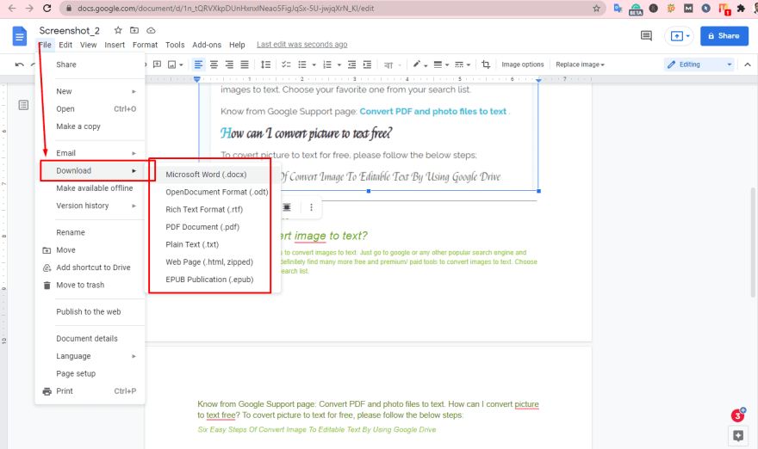Open line spacing options
The image size is (758, 449).
pyautogui.click(x=265, y=65)
